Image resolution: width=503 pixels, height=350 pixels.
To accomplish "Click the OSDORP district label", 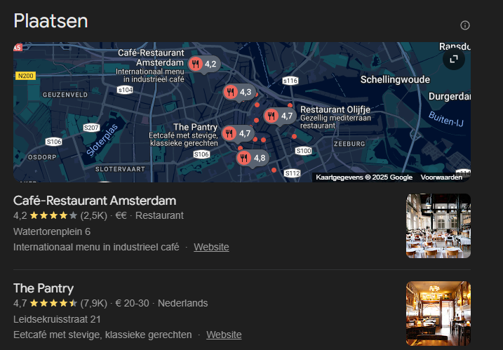I will tap(42, 157).
